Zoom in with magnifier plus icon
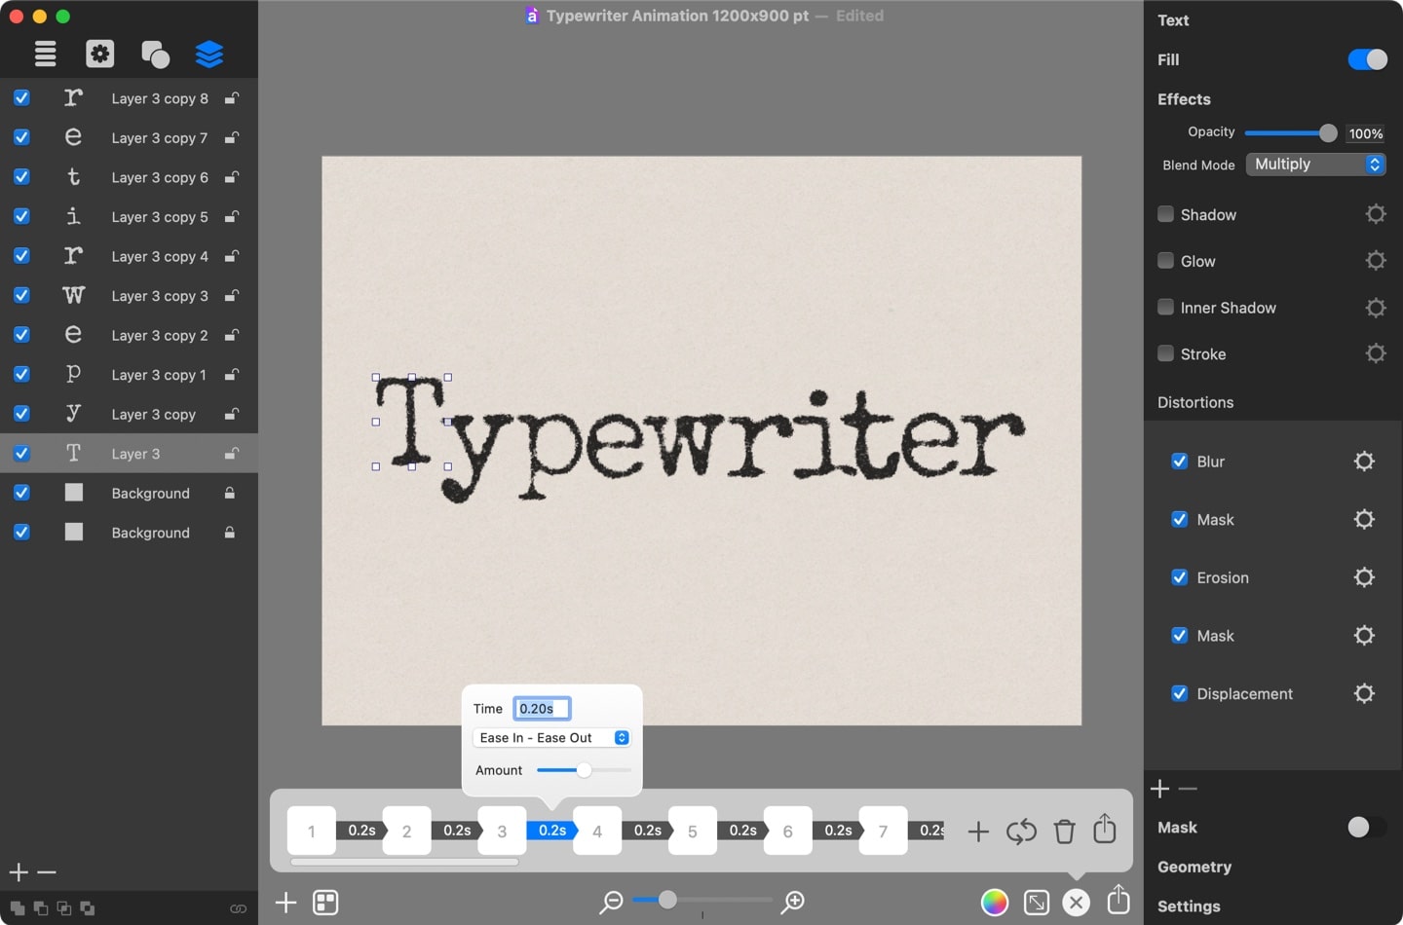Viewport: 1403px width, 925px height. [794, 903]
